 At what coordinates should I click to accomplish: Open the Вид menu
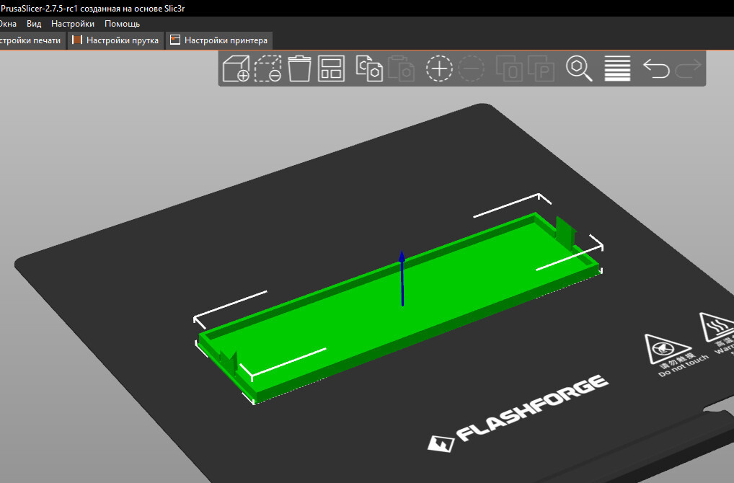[34, 24]
